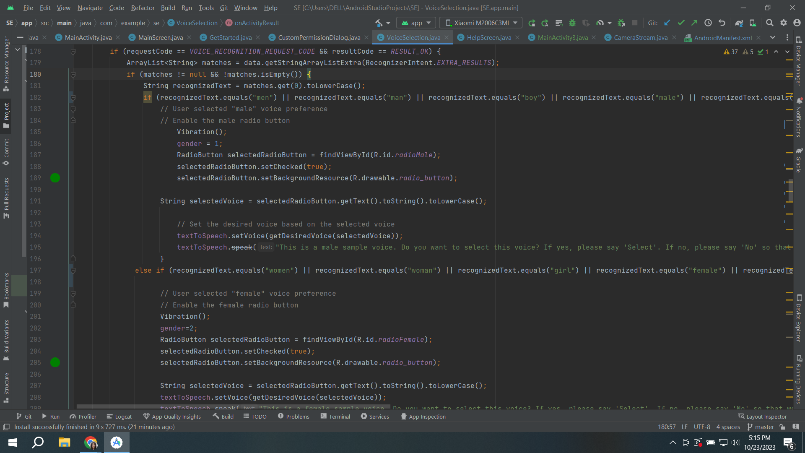Open the app run configuration dropdown
Viewport: 805px width, 453px height.
(x=416, y=23)
